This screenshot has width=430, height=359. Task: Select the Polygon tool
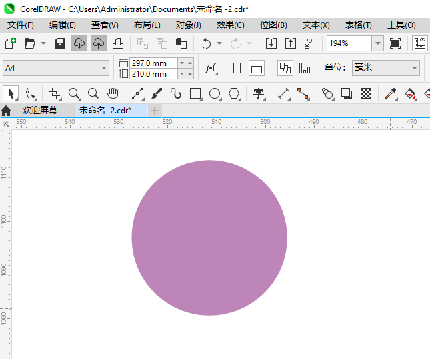click(x=235, y=93)
